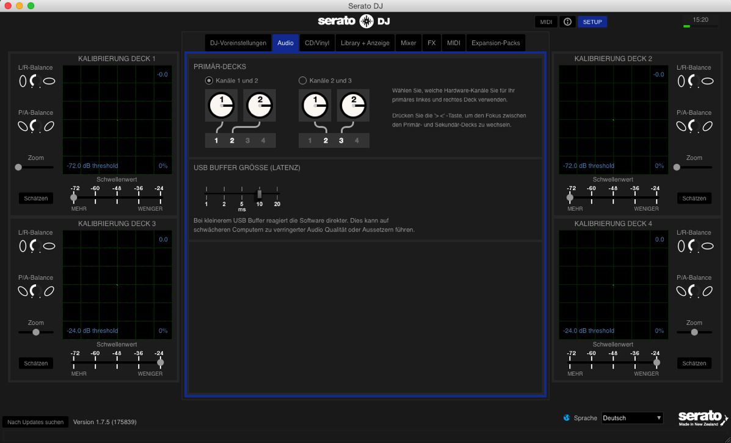This screenshot has width=731, height=443.
Task: Click the Deck 3 L/R-Balance knob
Action: pyautogui.click(x=35, y=246)
